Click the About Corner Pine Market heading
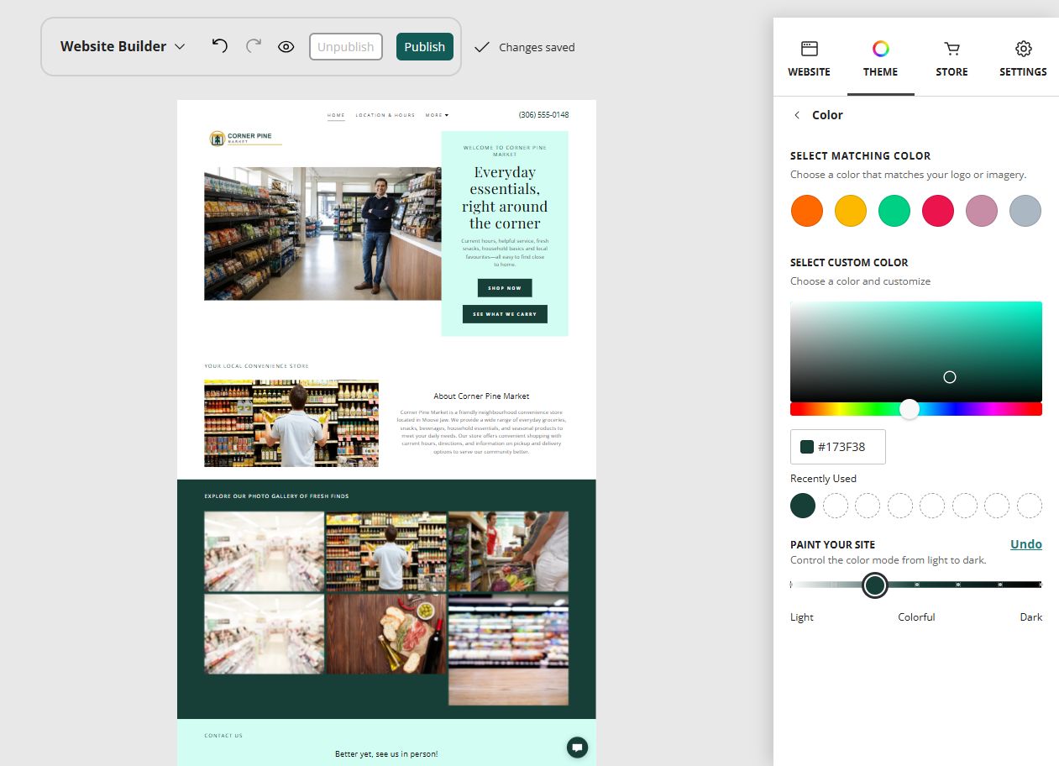The image size is (1059, 766). pyautogui.click(x=481, y=396)
